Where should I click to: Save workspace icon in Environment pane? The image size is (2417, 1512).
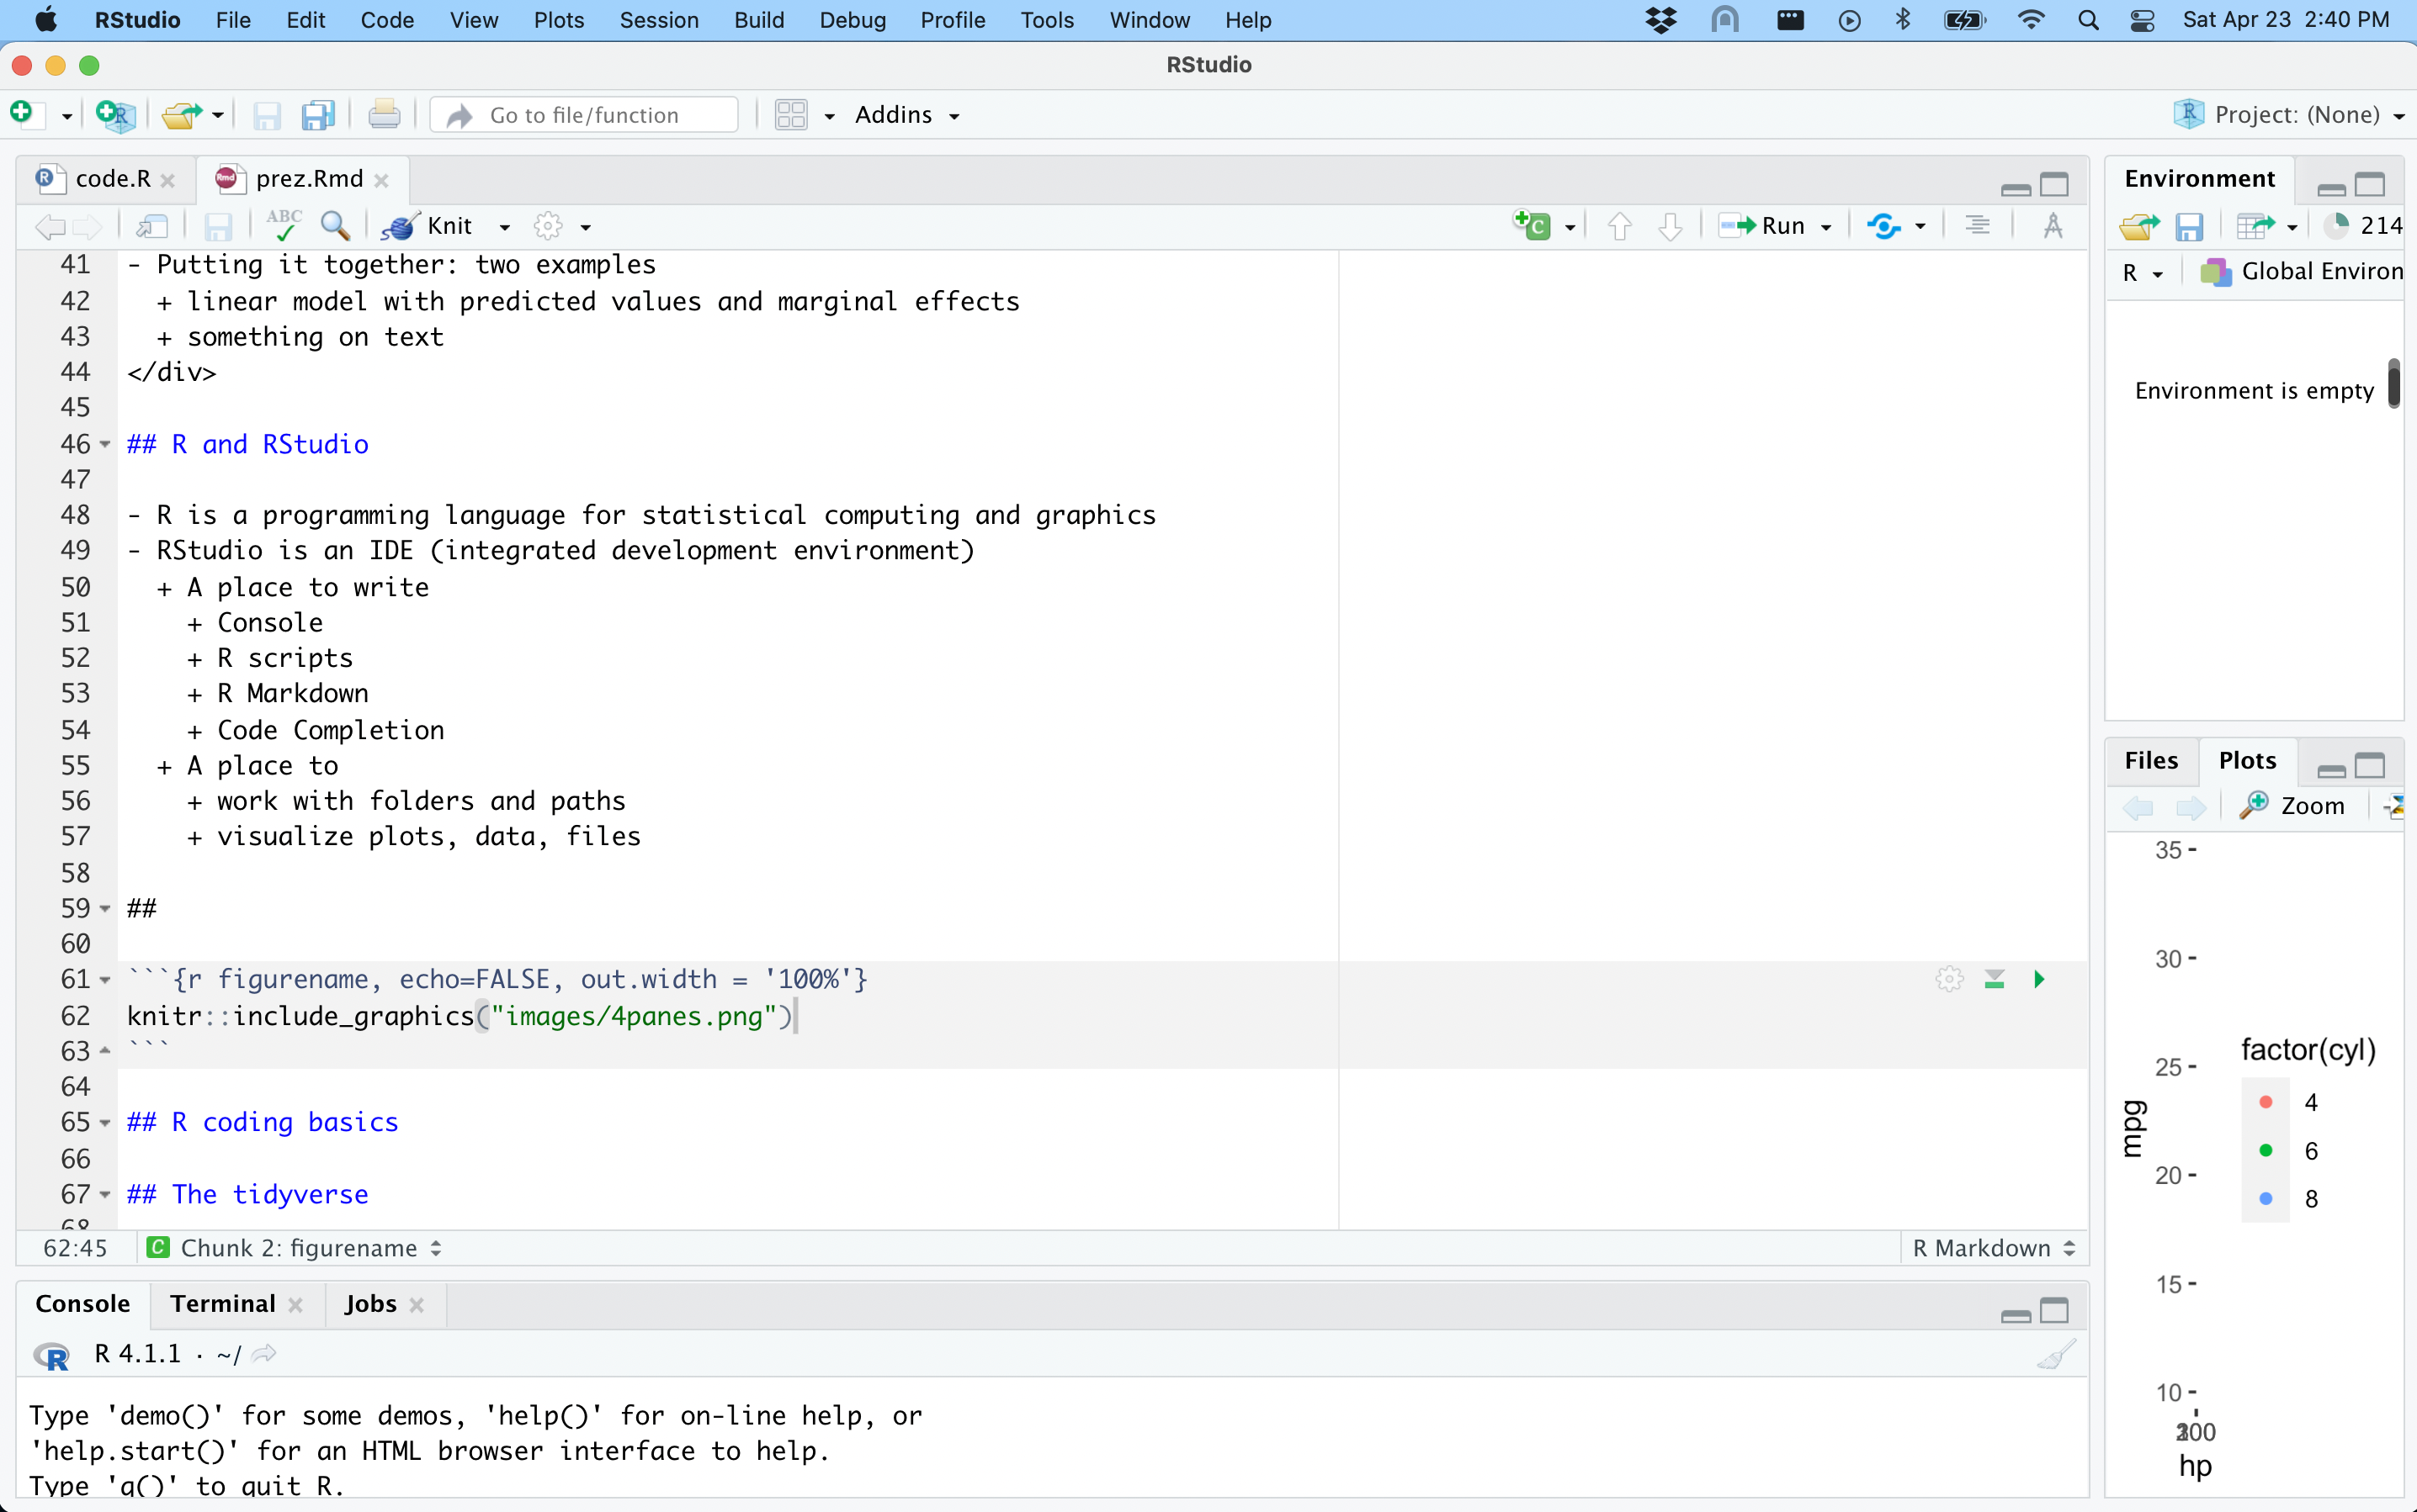pos(2189,226)
